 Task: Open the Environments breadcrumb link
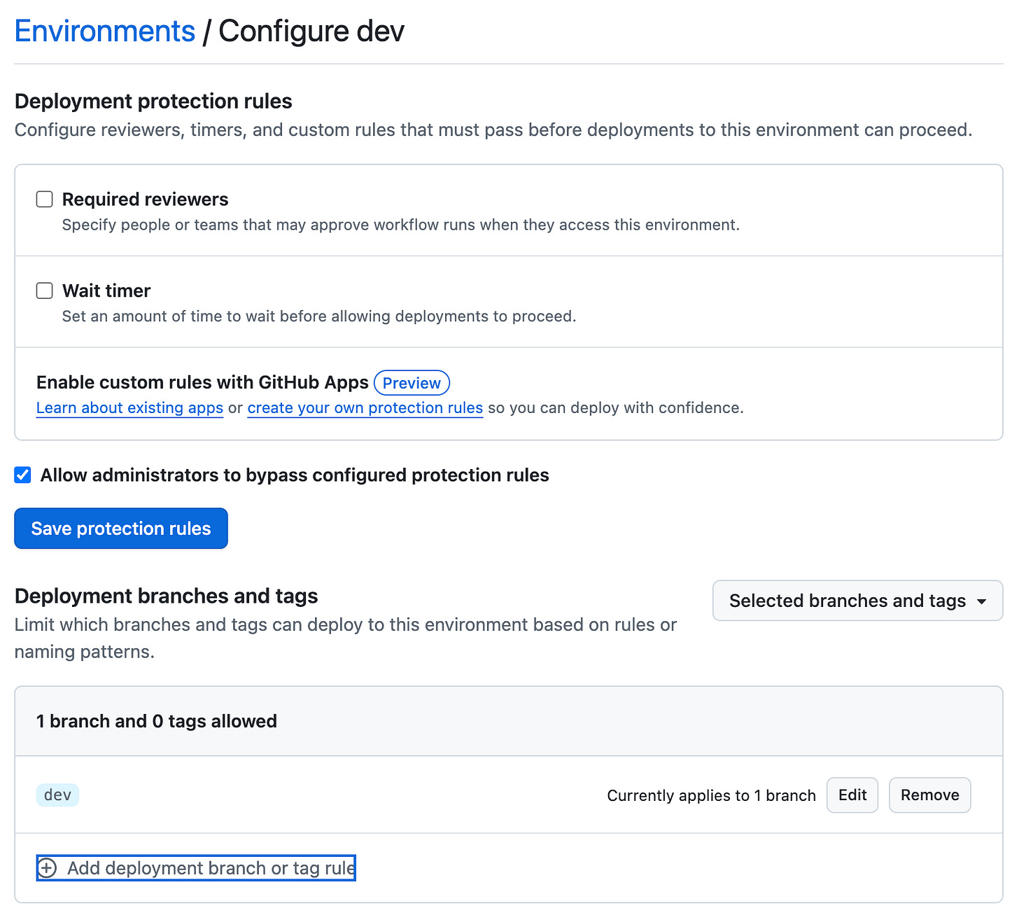coord(105,32)
